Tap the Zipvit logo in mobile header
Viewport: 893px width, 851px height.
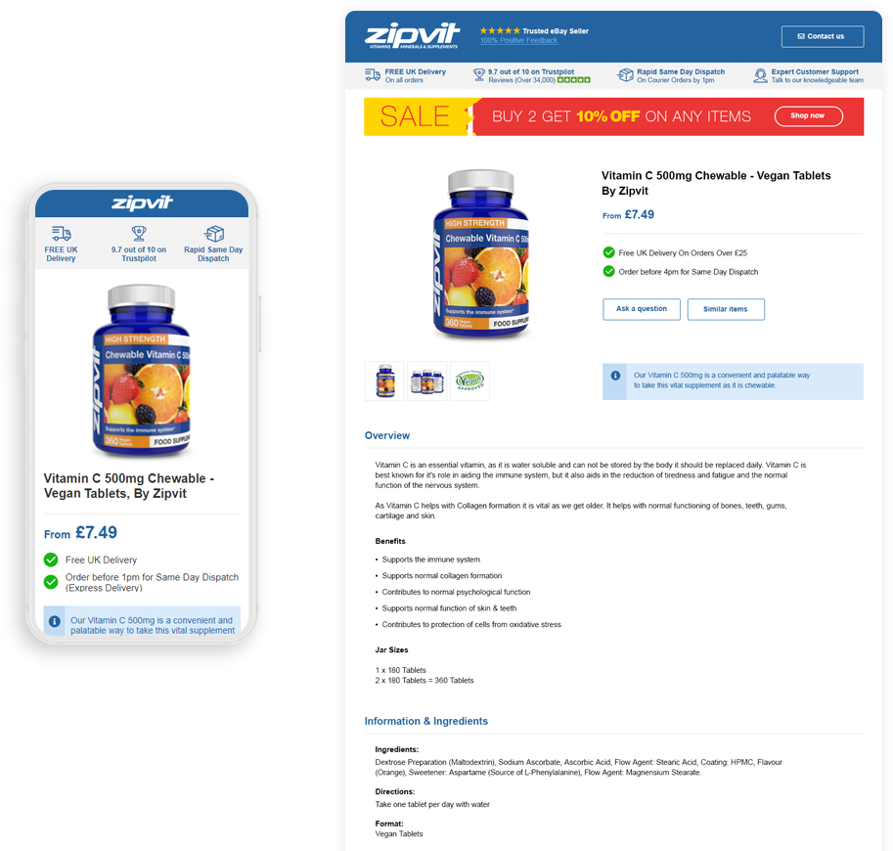coord(142,202)
